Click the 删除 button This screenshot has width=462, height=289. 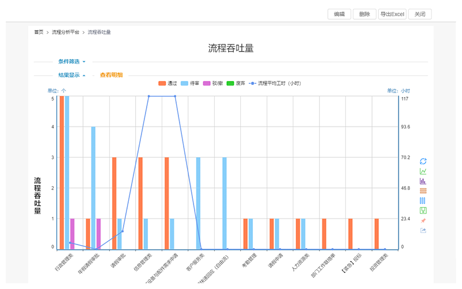[x=364, y=14]
